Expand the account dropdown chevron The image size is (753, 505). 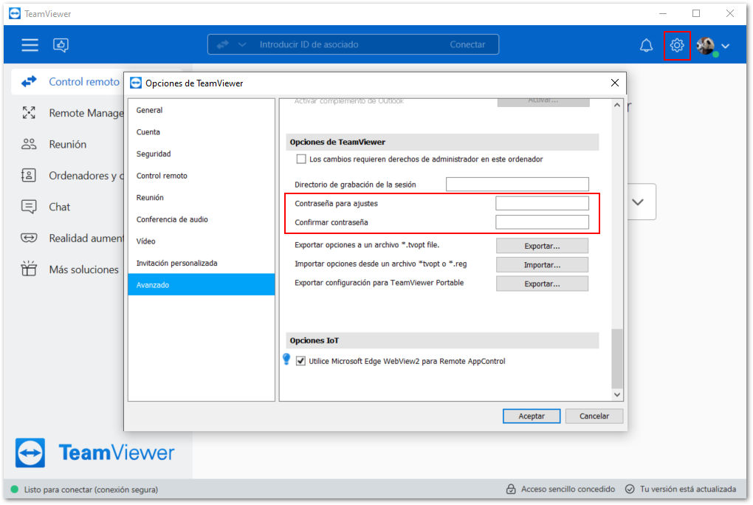click(x=725, y=46)
